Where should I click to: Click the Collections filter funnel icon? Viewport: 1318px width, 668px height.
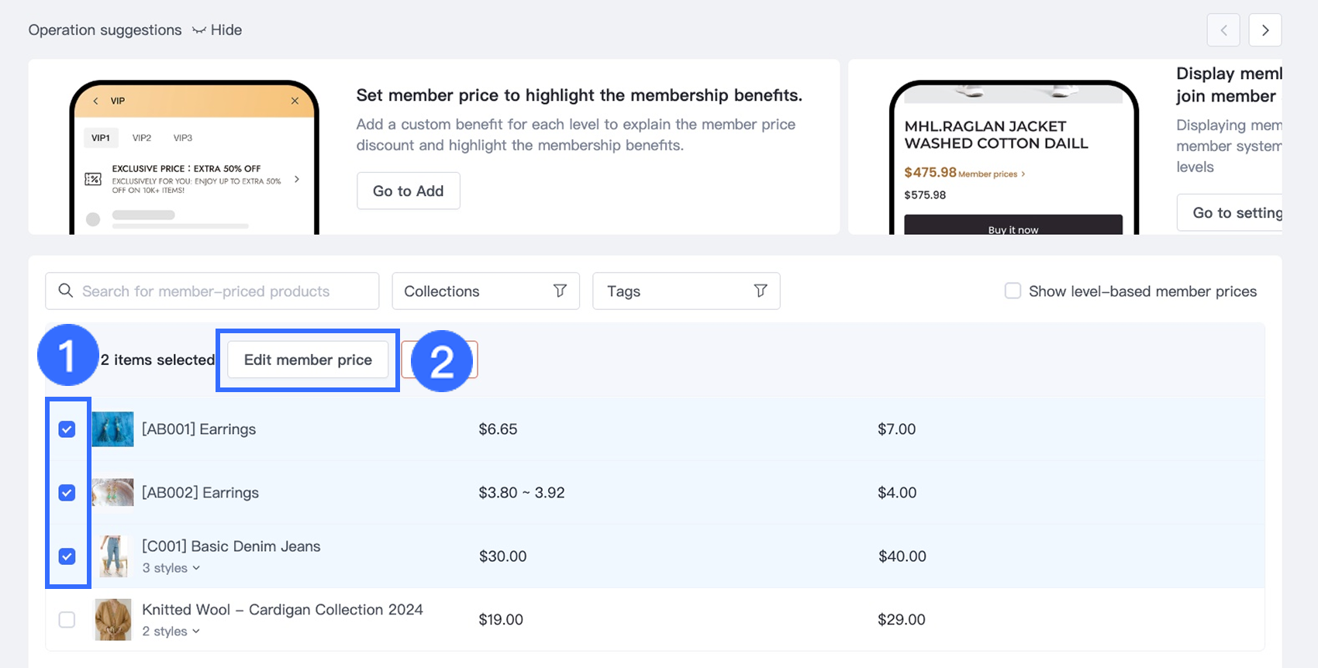(560, 291)
